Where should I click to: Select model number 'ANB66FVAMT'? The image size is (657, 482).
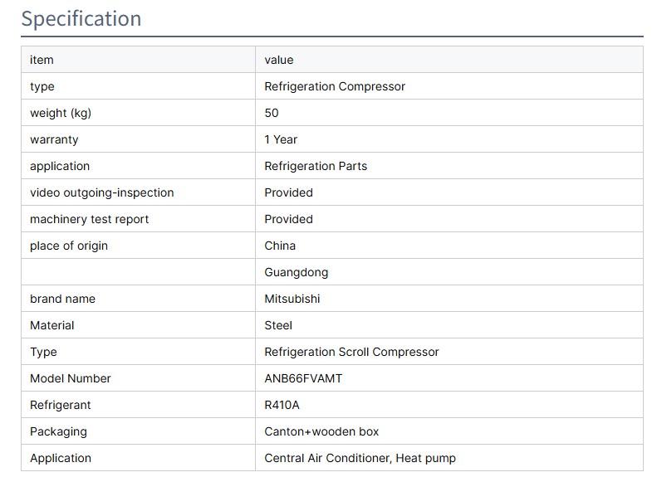coord(303,378)
